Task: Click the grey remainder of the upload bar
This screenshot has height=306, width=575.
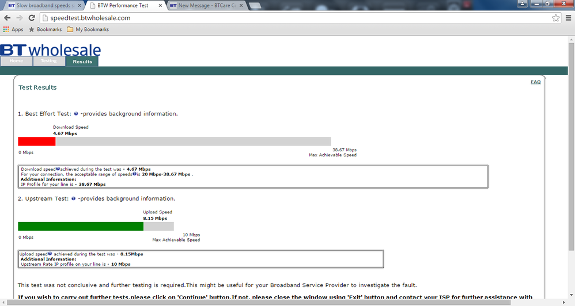Action: [x=159, y=226]
